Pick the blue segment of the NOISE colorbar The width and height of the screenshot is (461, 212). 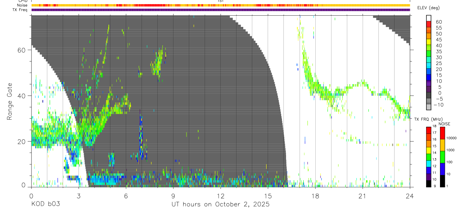pyautogui.click(x=442, y=169)
